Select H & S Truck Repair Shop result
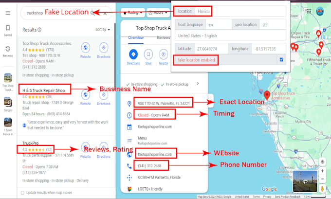Viewport: 331px width, 199px height. click(44, 90)
